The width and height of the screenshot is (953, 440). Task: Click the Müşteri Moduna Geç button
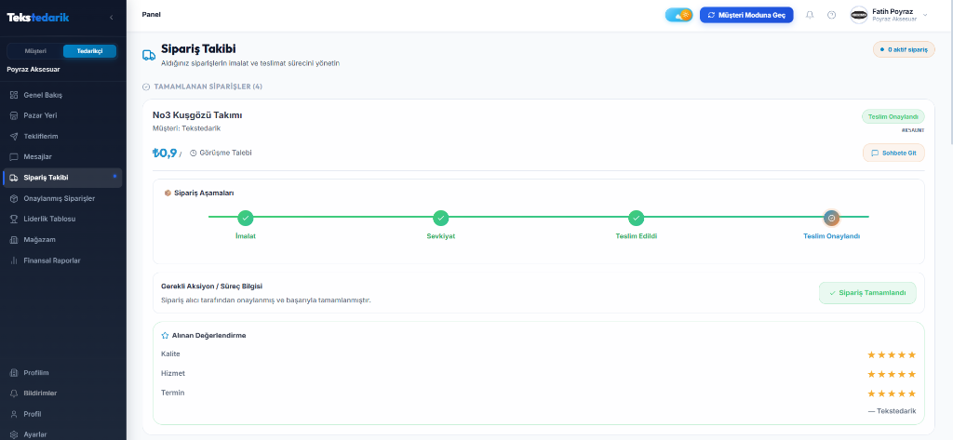point(746,15)
